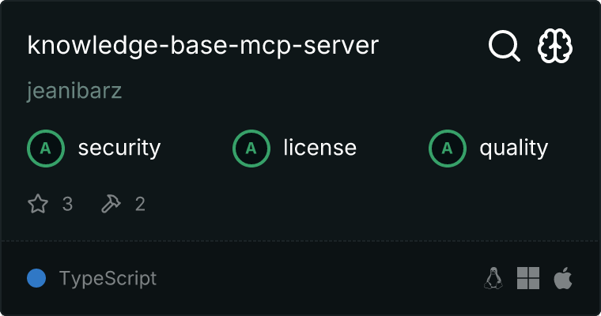Select the license label text
The image size is (601, 316).
point(319,148)
